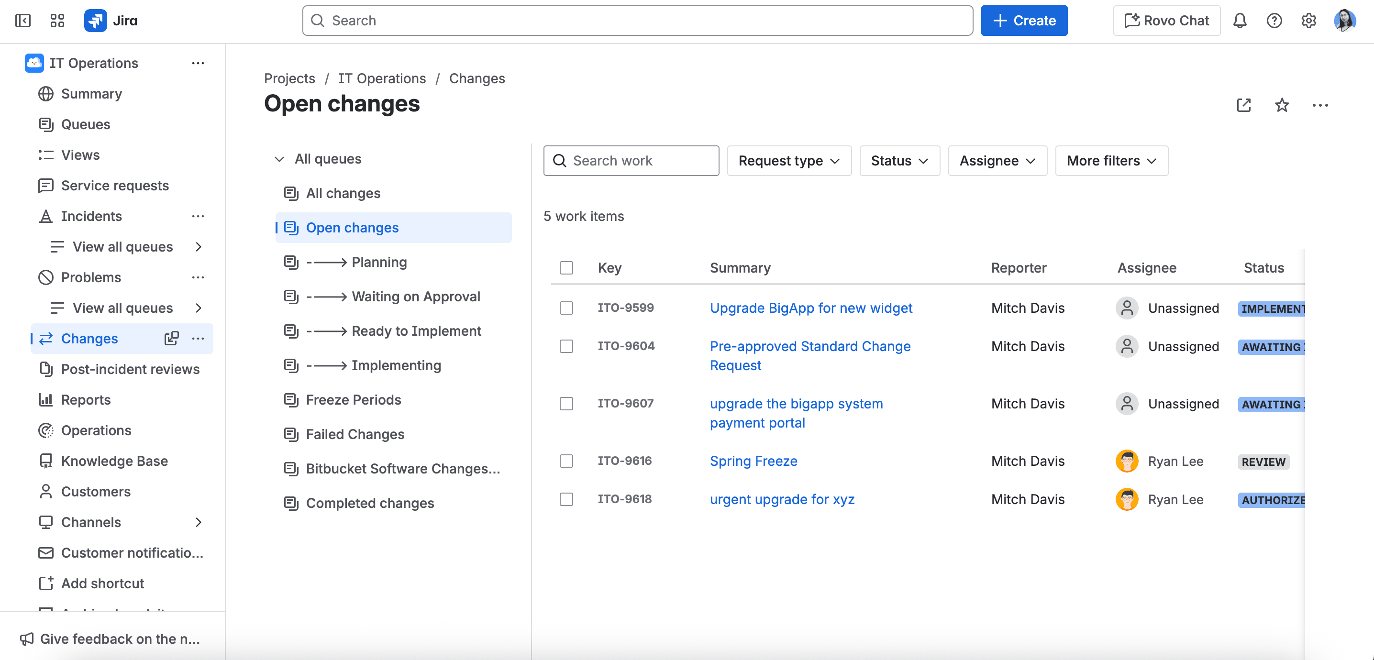Open the settings gear icon
This screenshot has height=660, width=1374.
pos(1308,21)
